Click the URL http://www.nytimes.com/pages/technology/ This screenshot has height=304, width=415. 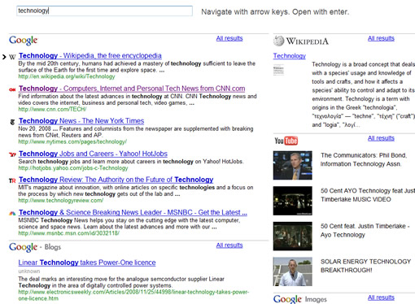pyautogui.click(x=72, y=141)
